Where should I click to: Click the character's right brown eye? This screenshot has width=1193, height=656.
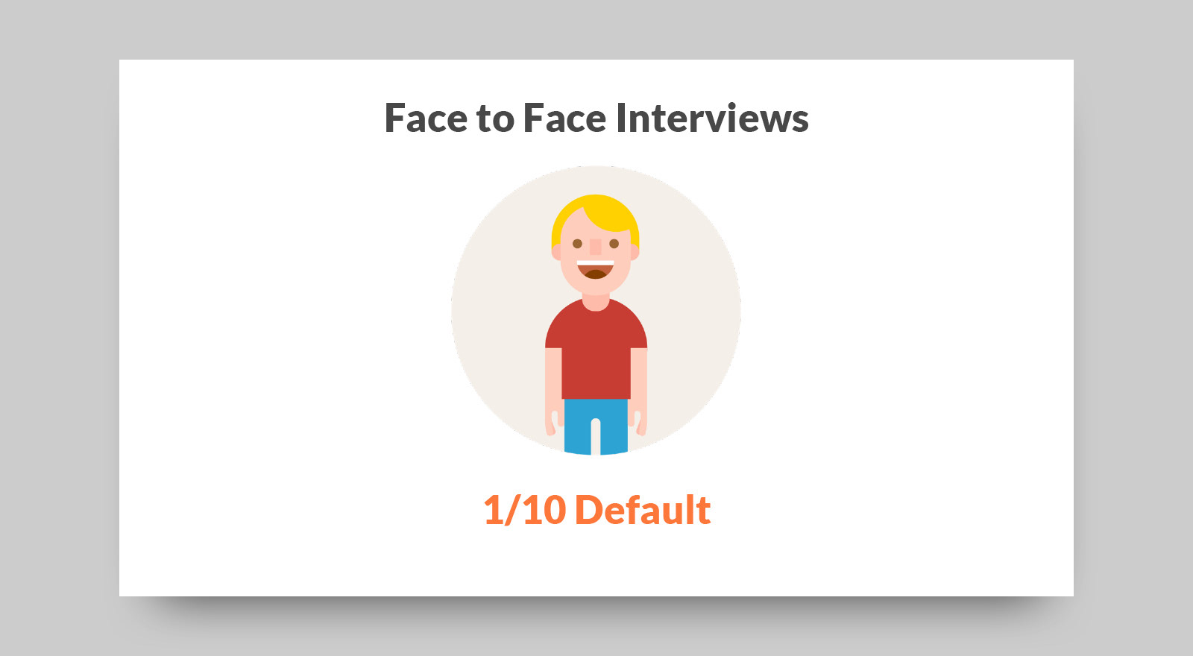pos(614,244)
